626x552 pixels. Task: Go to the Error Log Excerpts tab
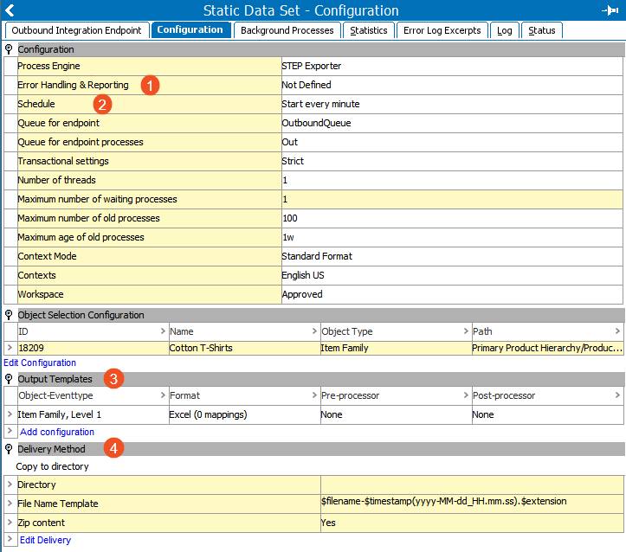(x=442, y=30)
